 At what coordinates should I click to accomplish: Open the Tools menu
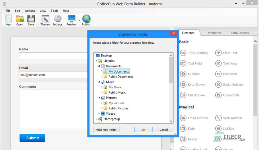click(54, 11)
